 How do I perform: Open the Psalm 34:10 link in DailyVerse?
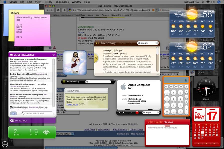72,104
